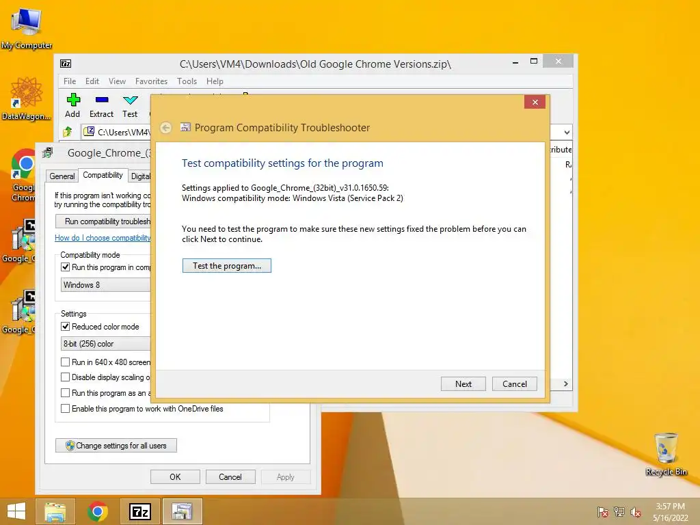Image resolution: width=700 pixels, height=525 pixels.
Task: Switch to the Compatibility tab
Action: coord(103,175)
